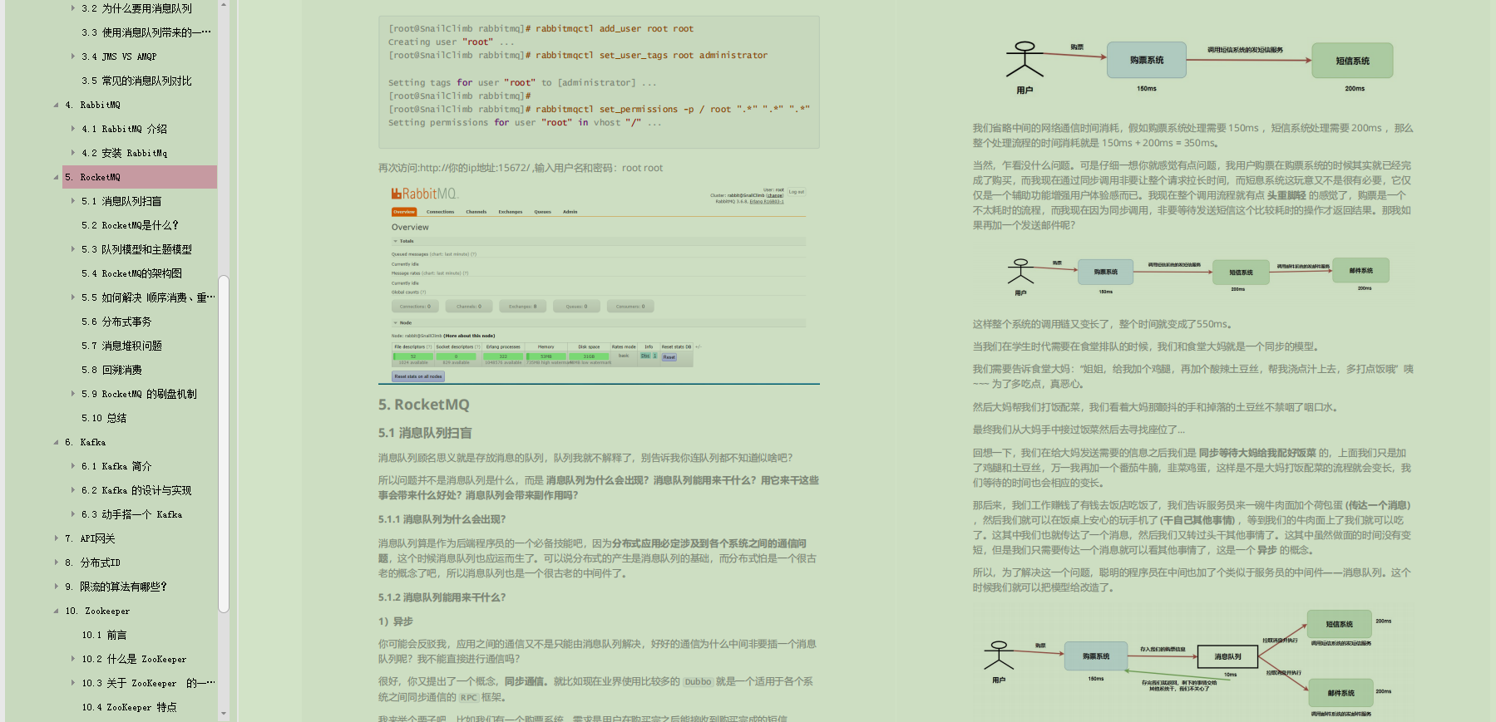Click the 5.1.1 消息队列为什么会出现？ heading
This screenshot has height=722, width=1496.
point(442,519)
